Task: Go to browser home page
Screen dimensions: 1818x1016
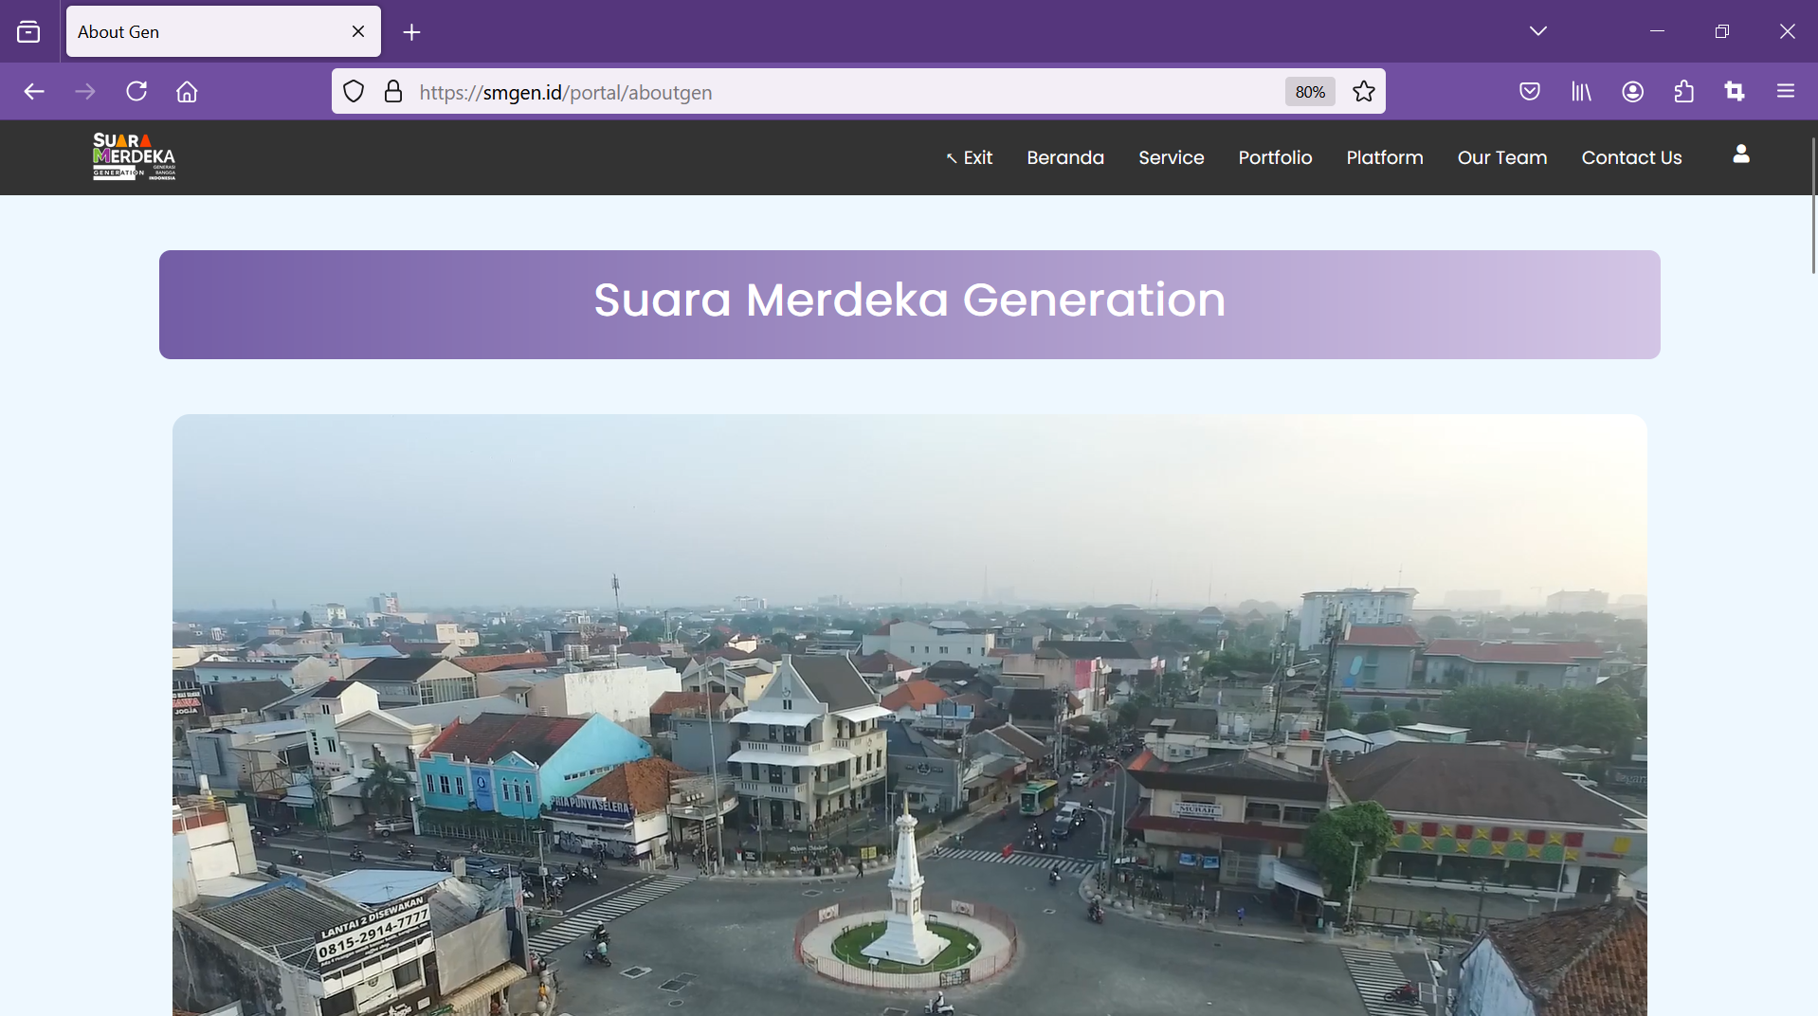Action: (x=187, y=92)
